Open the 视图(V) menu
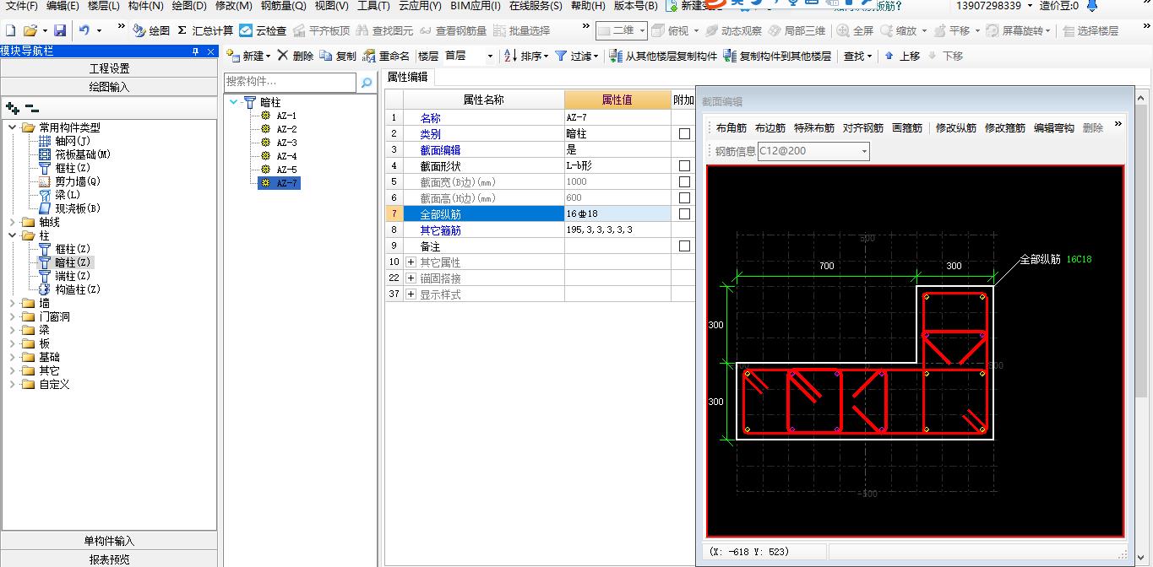 point(331,6)
